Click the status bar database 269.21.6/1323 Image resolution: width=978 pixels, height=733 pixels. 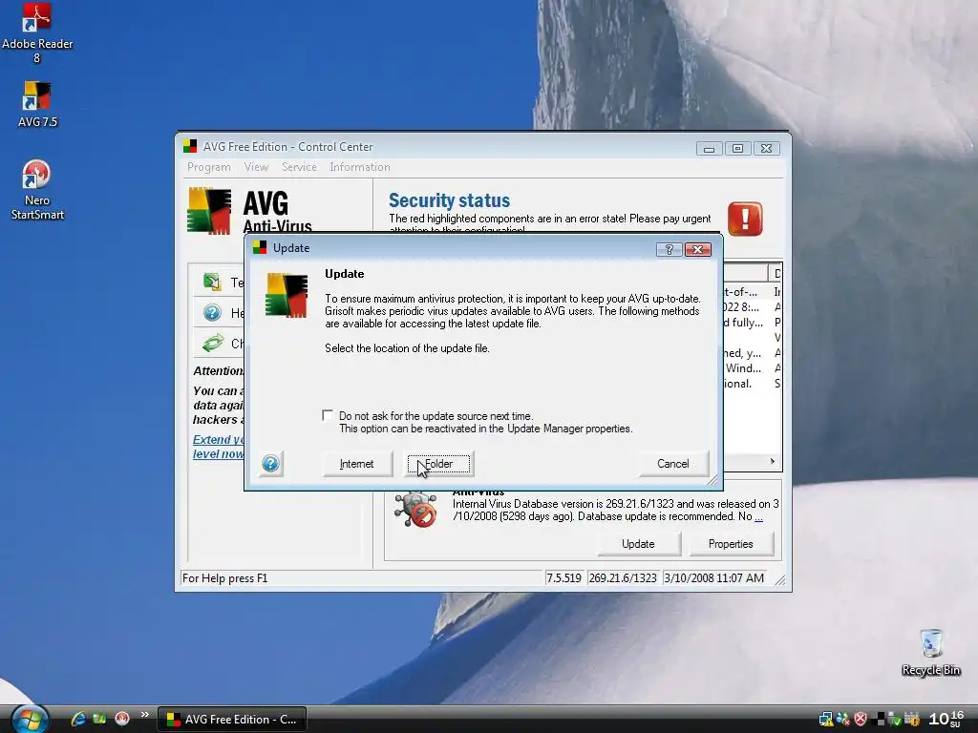tap(623, 577)
